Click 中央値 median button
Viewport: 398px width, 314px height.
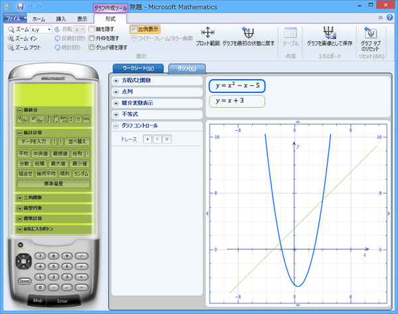[40, 153]
